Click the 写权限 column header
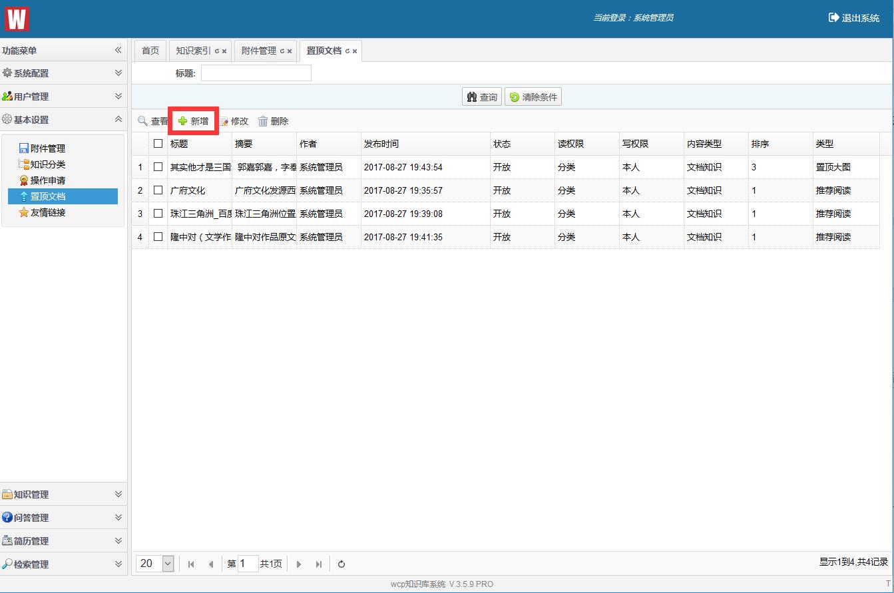Viewport: 894px width, 593px height. click(x=652, y=144)
